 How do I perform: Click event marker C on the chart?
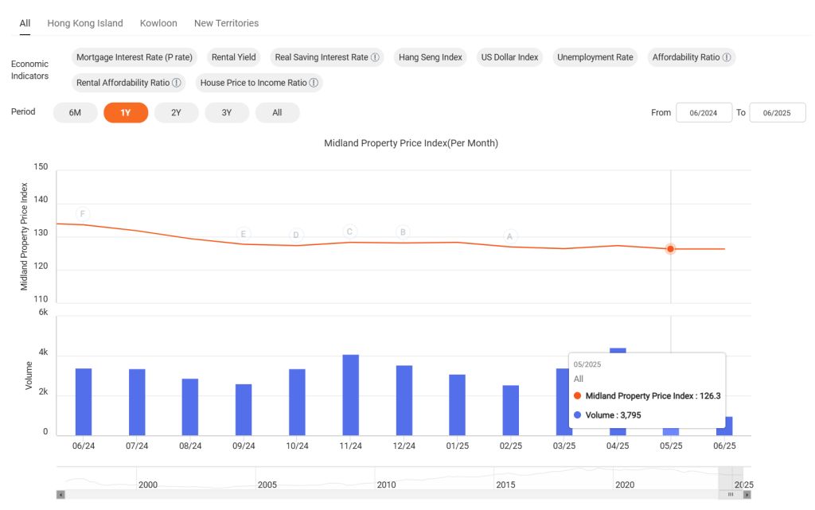350,232
